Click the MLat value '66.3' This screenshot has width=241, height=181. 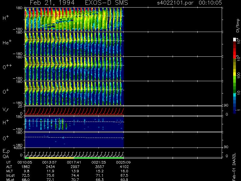point(100,179)
